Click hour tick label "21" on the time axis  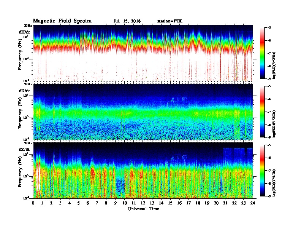pyautogui.click(x=225, y=203)
